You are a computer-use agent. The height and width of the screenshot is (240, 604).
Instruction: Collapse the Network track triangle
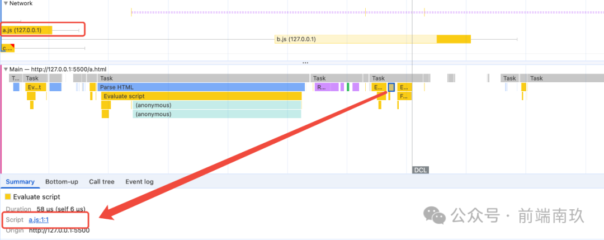click(6, 3)
